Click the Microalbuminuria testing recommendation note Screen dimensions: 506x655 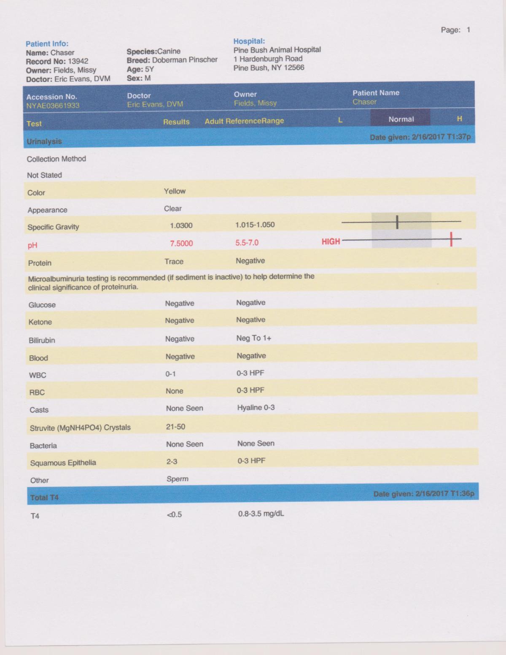[171, 282]
